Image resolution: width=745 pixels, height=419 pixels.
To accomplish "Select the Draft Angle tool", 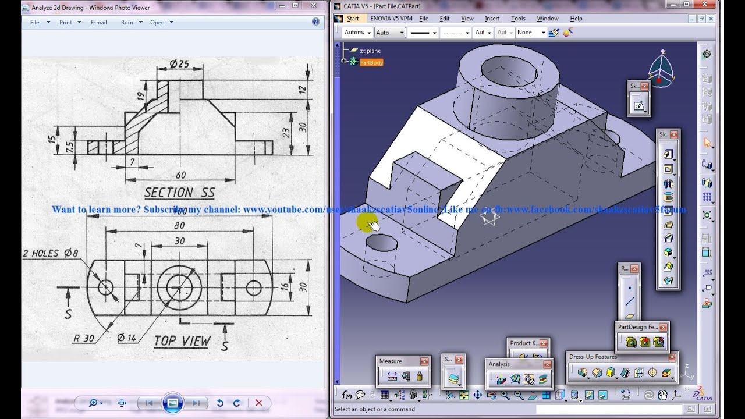I will (x=611, y=372).
